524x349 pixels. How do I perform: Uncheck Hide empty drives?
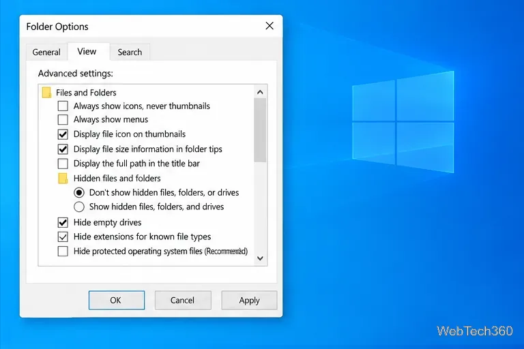63,222
